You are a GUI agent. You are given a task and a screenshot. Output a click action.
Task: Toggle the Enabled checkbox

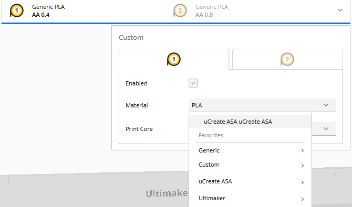pos(193,83)
